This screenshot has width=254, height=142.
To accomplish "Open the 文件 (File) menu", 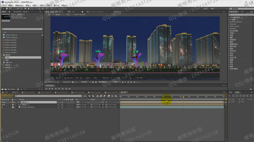I will pos(4,5).
